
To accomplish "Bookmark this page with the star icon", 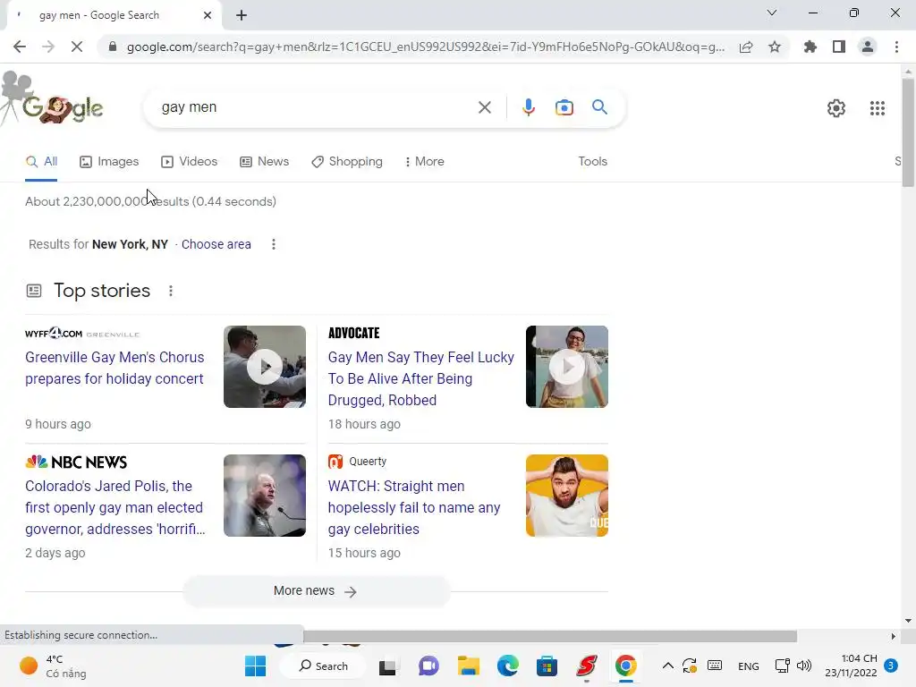I will [x=775, y=47].
